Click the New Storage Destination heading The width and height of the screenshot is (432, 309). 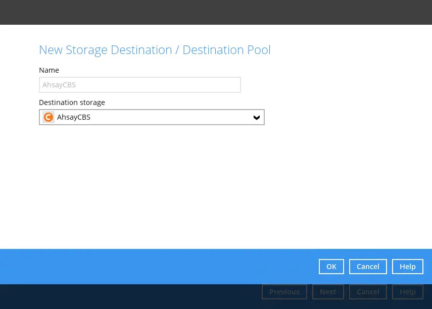coord(105,50)
